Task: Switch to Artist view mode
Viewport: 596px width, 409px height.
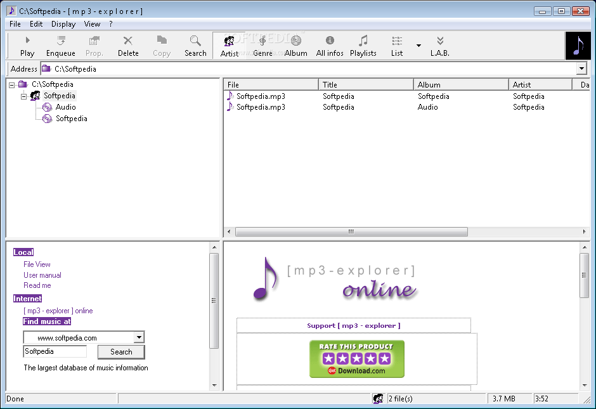Action: [x=229, y=46]
